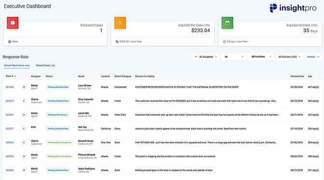Sort by Status column header

coord(49,76)
